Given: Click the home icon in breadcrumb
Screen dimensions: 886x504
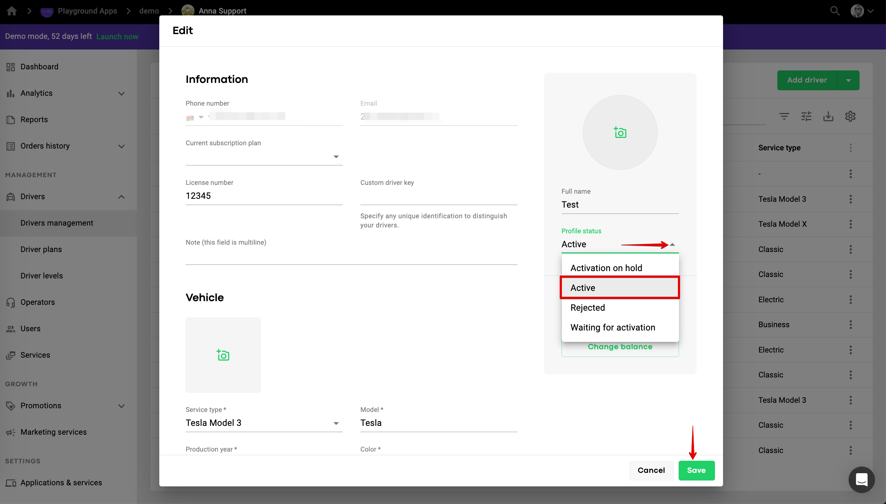Looking at the screenshot, I should tap(12, 11).
